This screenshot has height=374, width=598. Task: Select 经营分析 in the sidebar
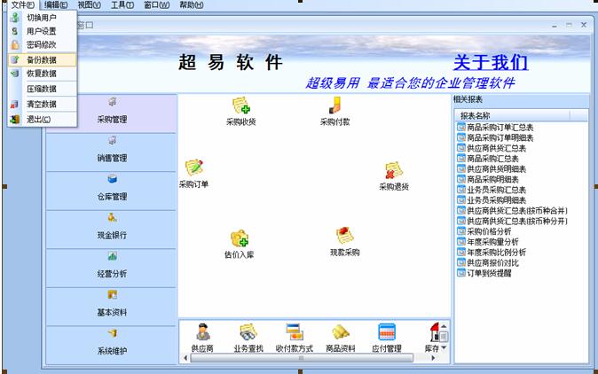(112, 268)
